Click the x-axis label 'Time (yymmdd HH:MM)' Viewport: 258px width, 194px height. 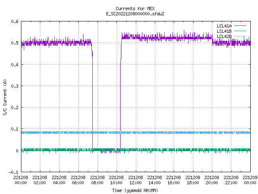pos(135,190)
